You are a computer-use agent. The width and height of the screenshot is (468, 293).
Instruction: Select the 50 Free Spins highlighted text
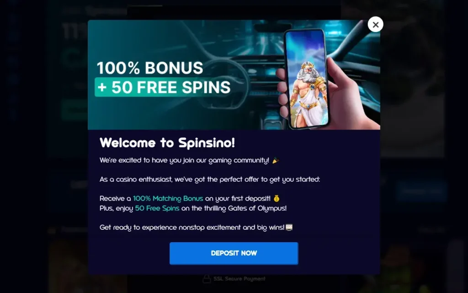[x=157, y=208]
